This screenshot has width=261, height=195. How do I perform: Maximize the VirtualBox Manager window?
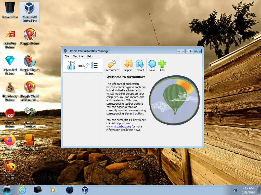point(189,51)
